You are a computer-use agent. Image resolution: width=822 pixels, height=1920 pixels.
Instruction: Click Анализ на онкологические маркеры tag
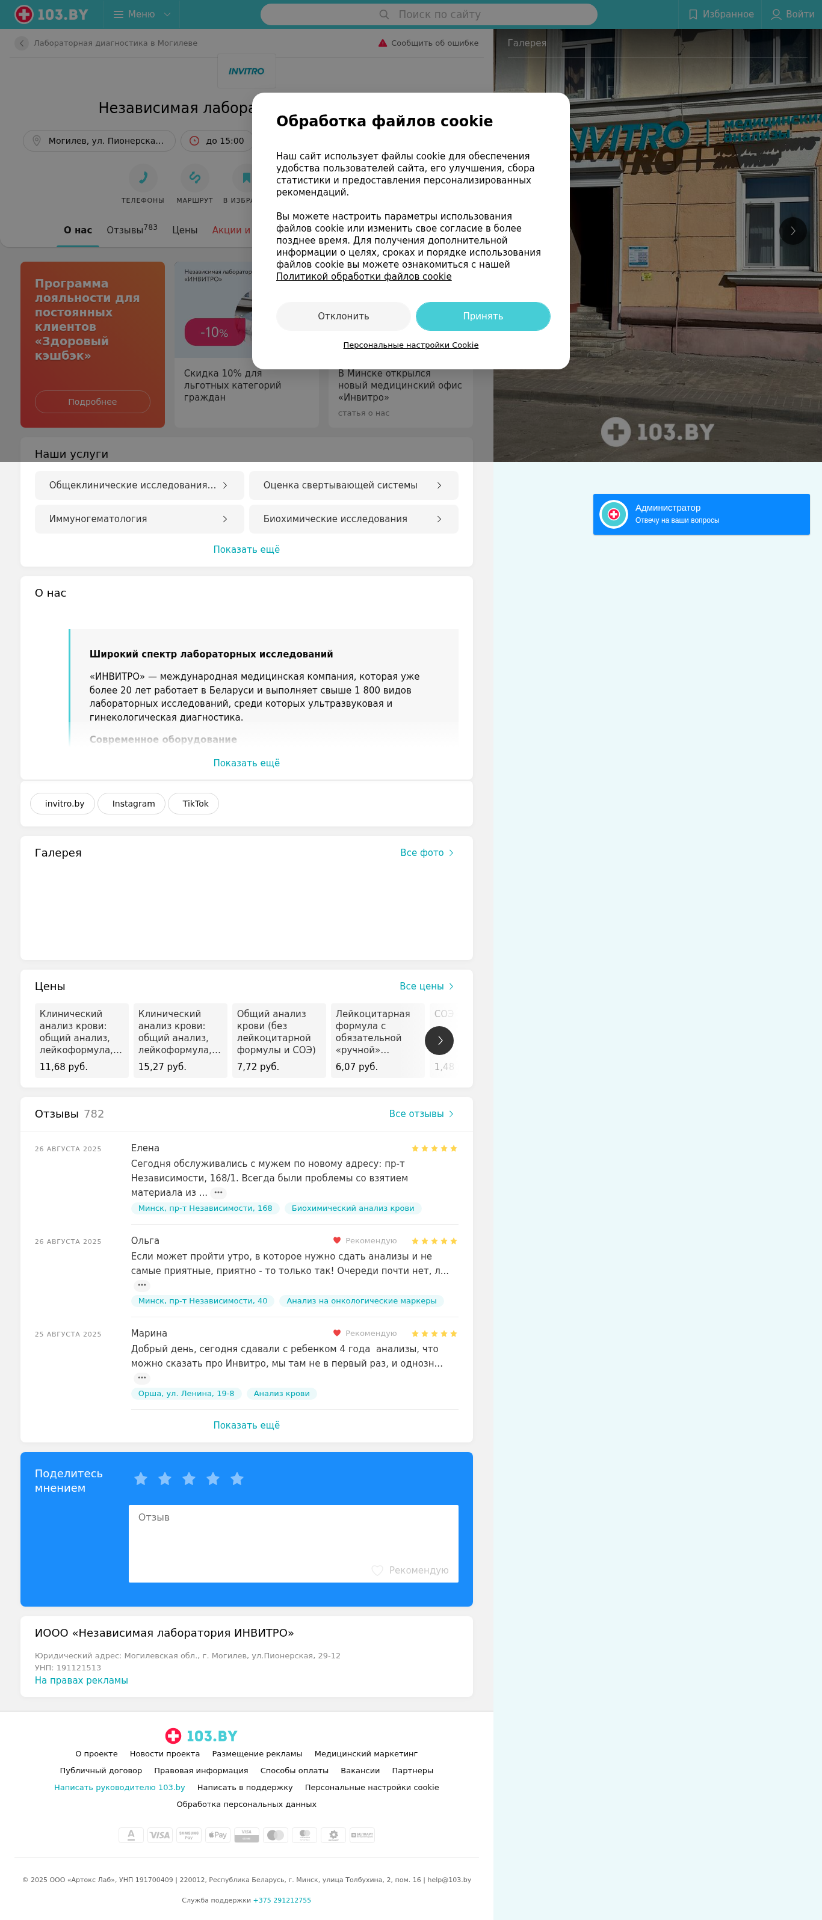(x=362, y=1300)
